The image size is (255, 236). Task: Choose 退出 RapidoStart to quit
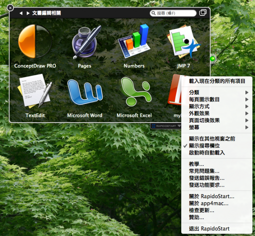[217, 229]
